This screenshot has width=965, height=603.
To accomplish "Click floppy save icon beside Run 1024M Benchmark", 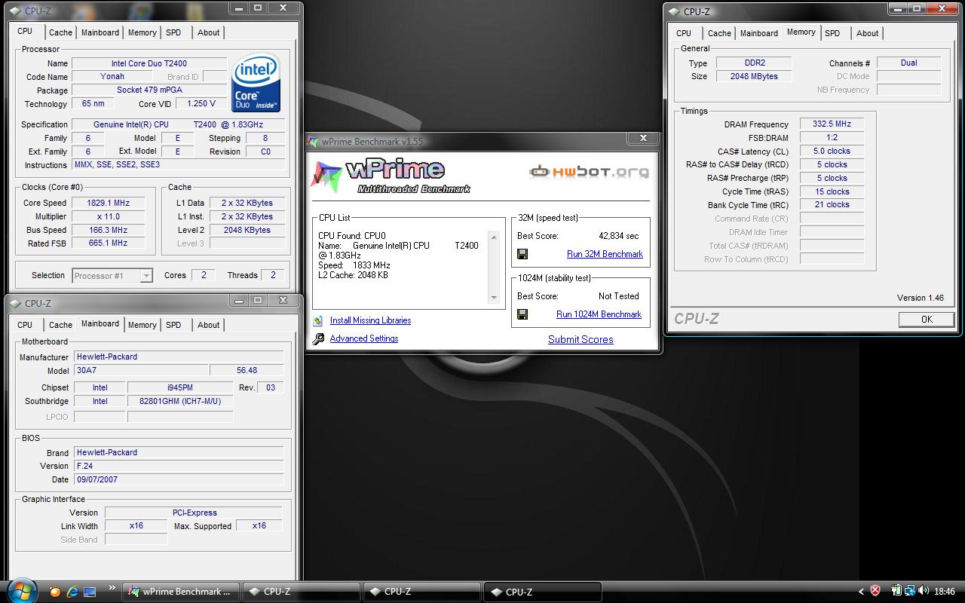I will tap(522, 314).
